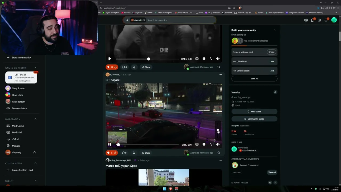Edit the Vennity community details
Screen dimensions: 341x192
click(275, 92)
